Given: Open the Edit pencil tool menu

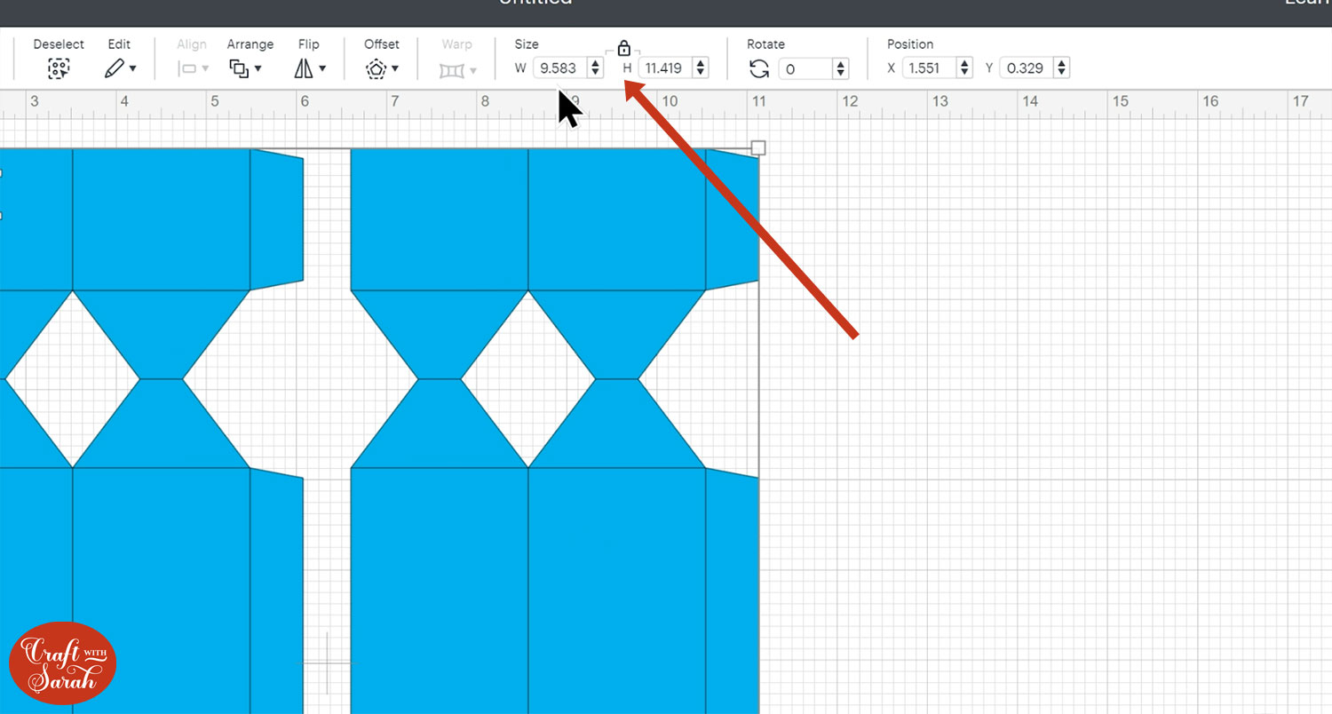Looking at the screenshot, I should pos(120,68).
